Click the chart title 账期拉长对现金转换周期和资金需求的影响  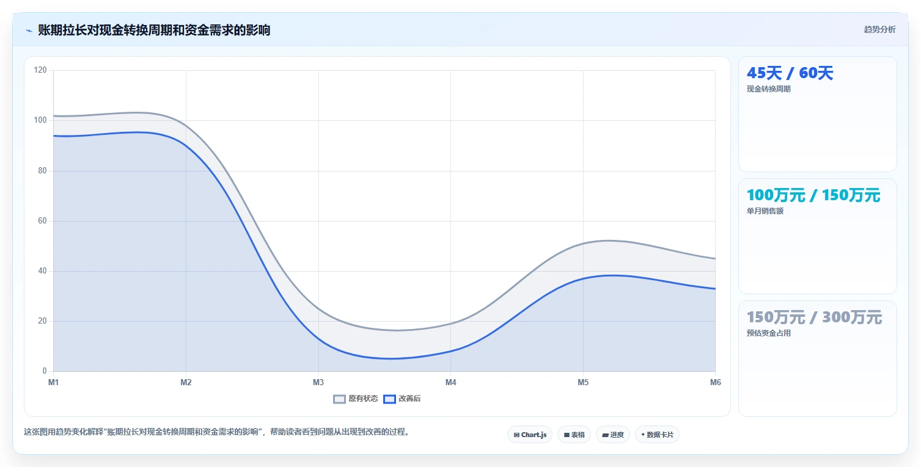click(x=154, y=31)
